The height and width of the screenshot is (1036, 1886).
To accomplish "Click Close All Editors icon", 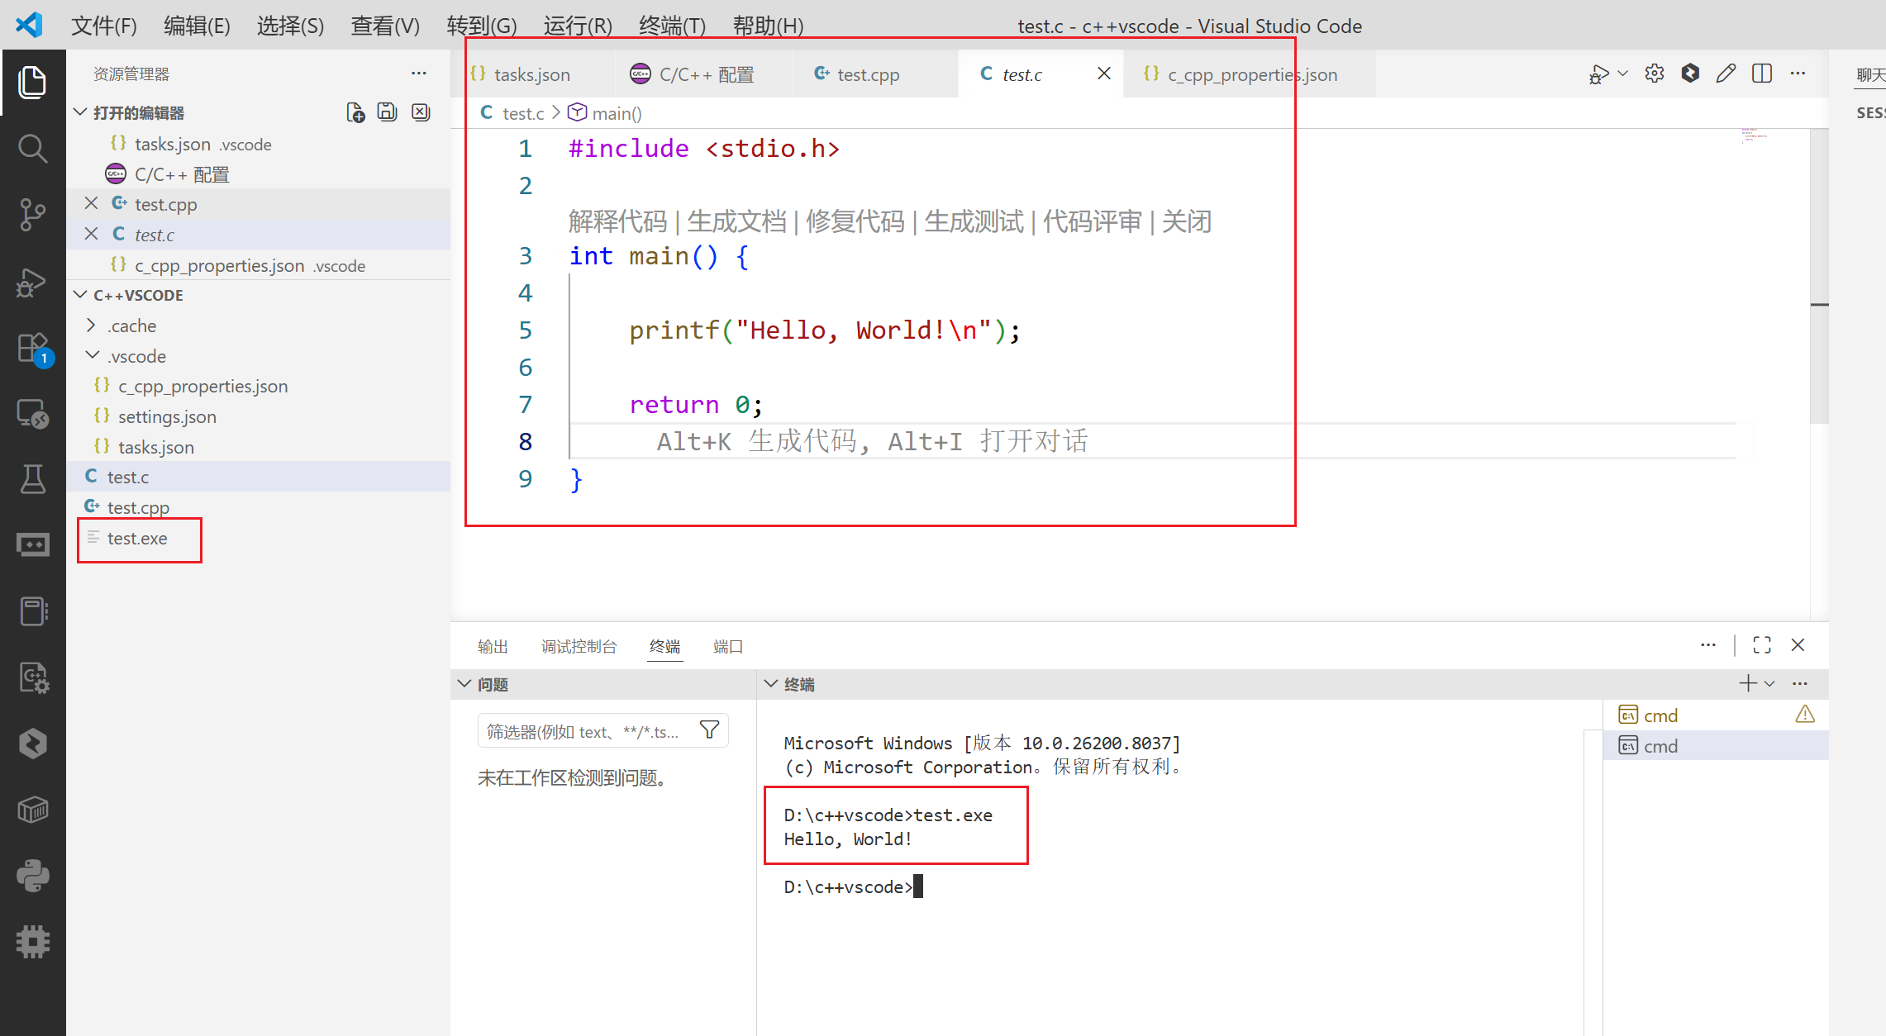I will pos(421,112).
